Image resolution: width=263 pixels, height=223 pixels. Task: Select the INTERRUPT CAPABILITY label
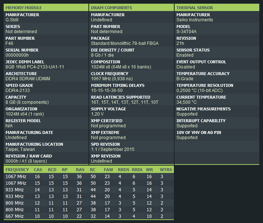pyautogui.click(x=201, y=121)
